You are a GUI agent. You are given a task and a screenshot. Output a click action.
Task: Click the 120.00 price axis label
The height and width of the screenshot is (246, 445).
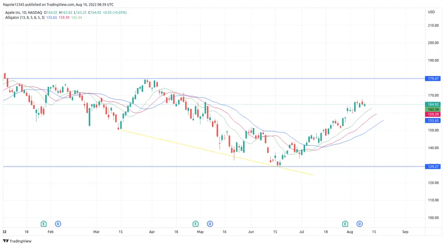[x=433, y=183]
